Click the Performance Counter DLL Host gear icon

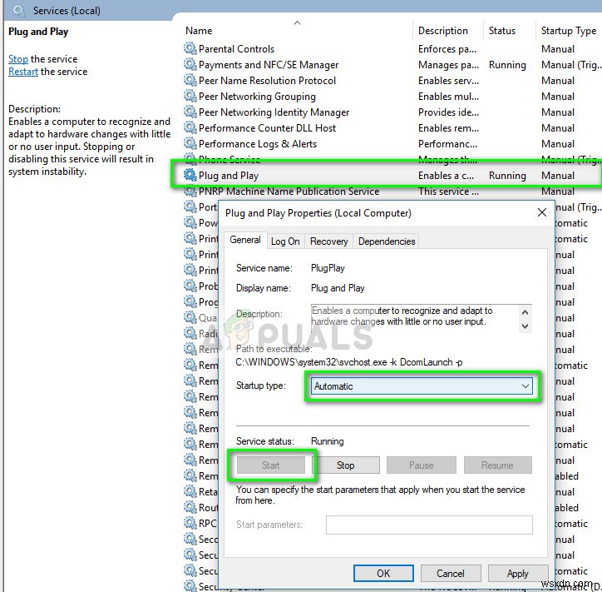tap(190, 127)
